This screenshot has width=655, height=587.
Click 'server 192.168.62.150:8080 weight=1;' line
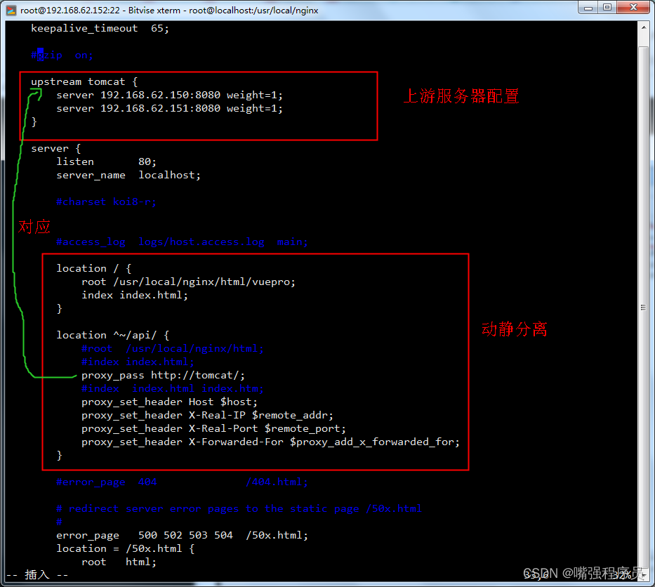(x=170, y=95)
